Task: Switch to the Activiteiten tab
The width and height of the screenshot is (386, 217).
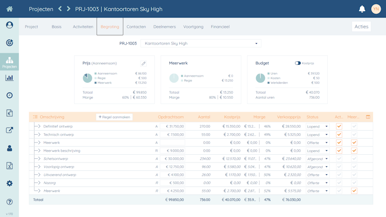Action: (x=83, y=27)
